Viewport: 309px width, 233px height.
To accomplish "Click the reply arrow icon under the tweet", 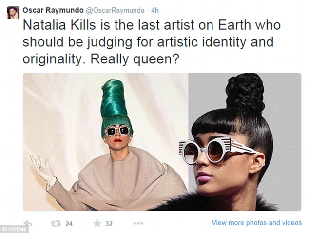I will (28, 223).
